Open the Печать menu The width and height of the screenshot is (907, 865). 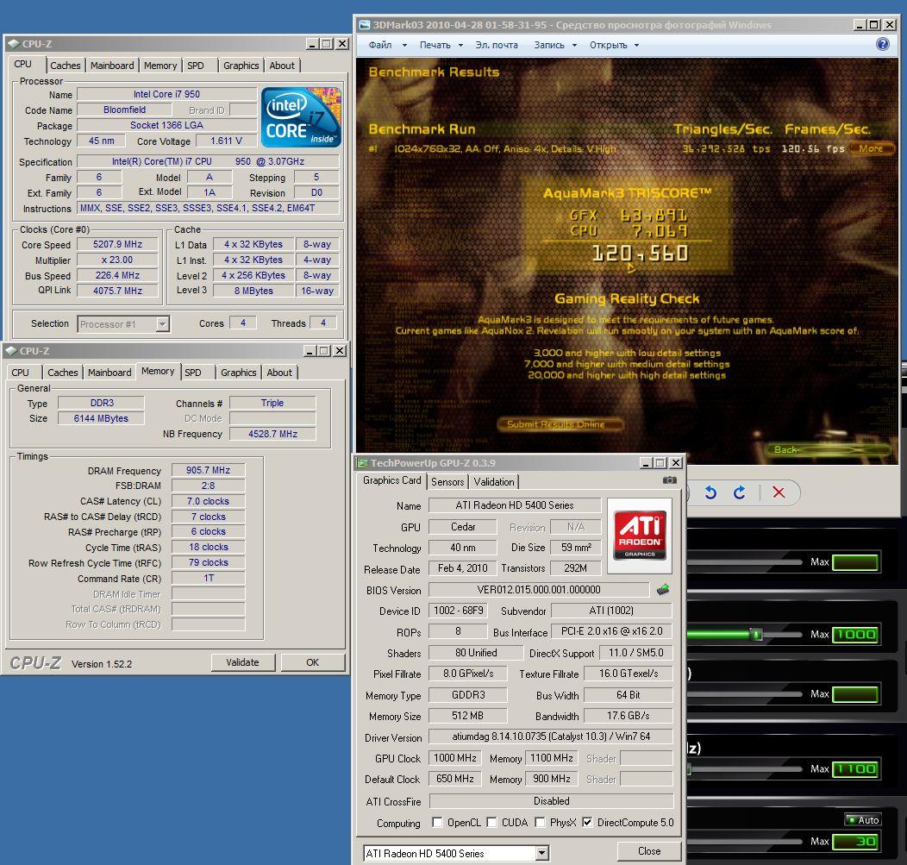coord(441,45)
